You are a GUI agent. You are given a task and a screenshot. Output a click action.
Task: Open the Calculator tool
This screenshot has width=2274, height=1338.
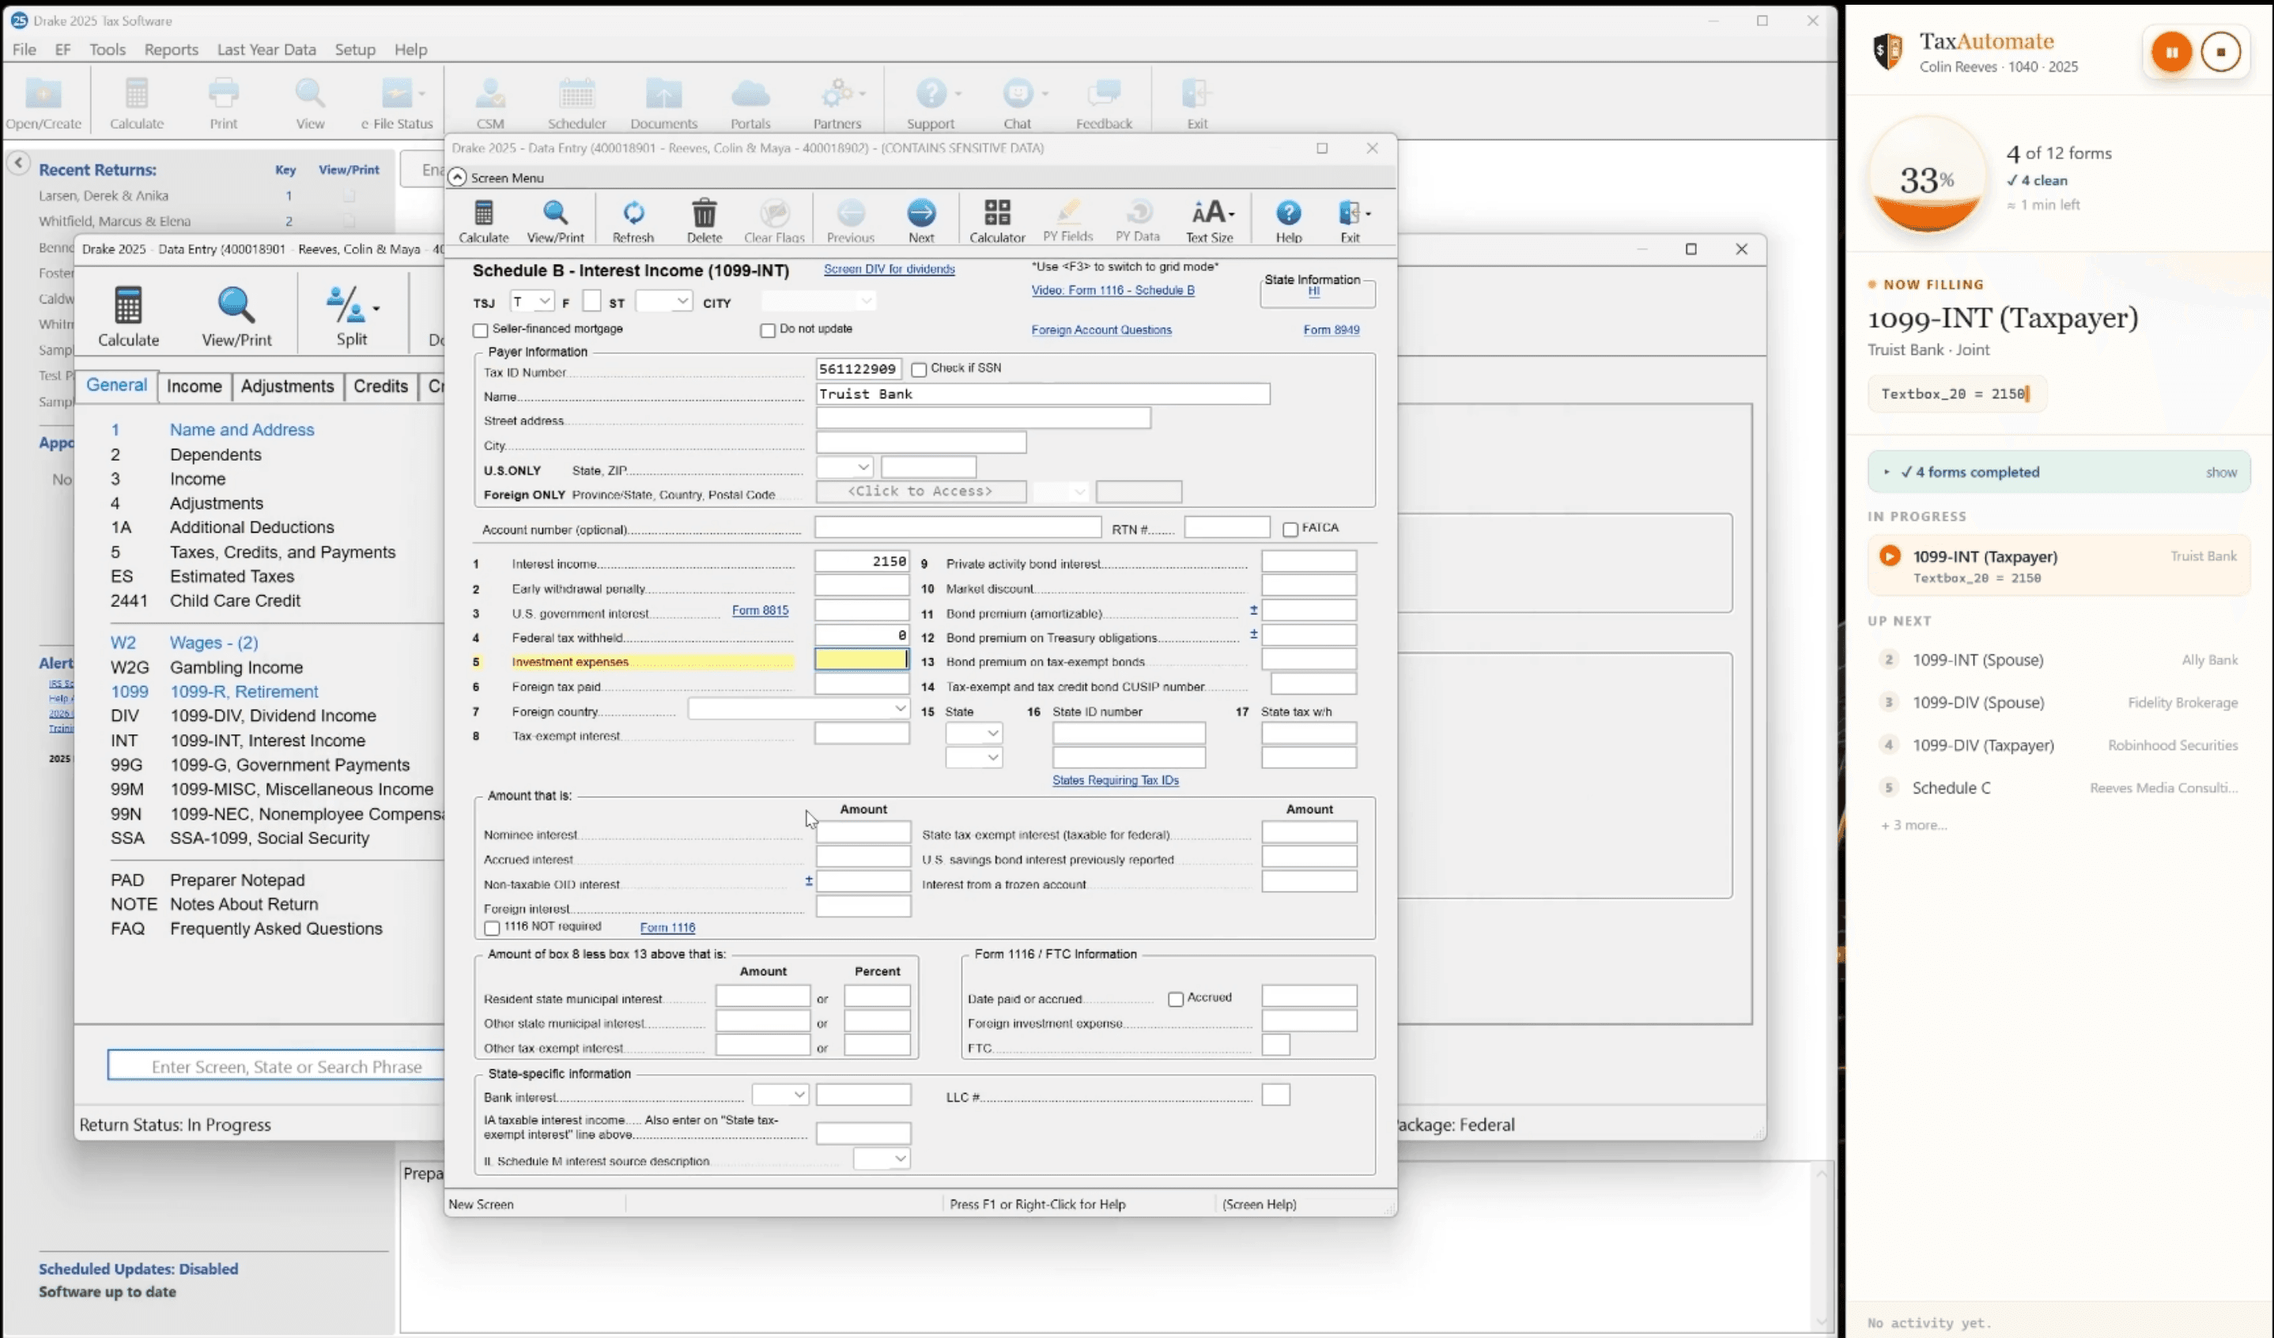click(996, 221)
